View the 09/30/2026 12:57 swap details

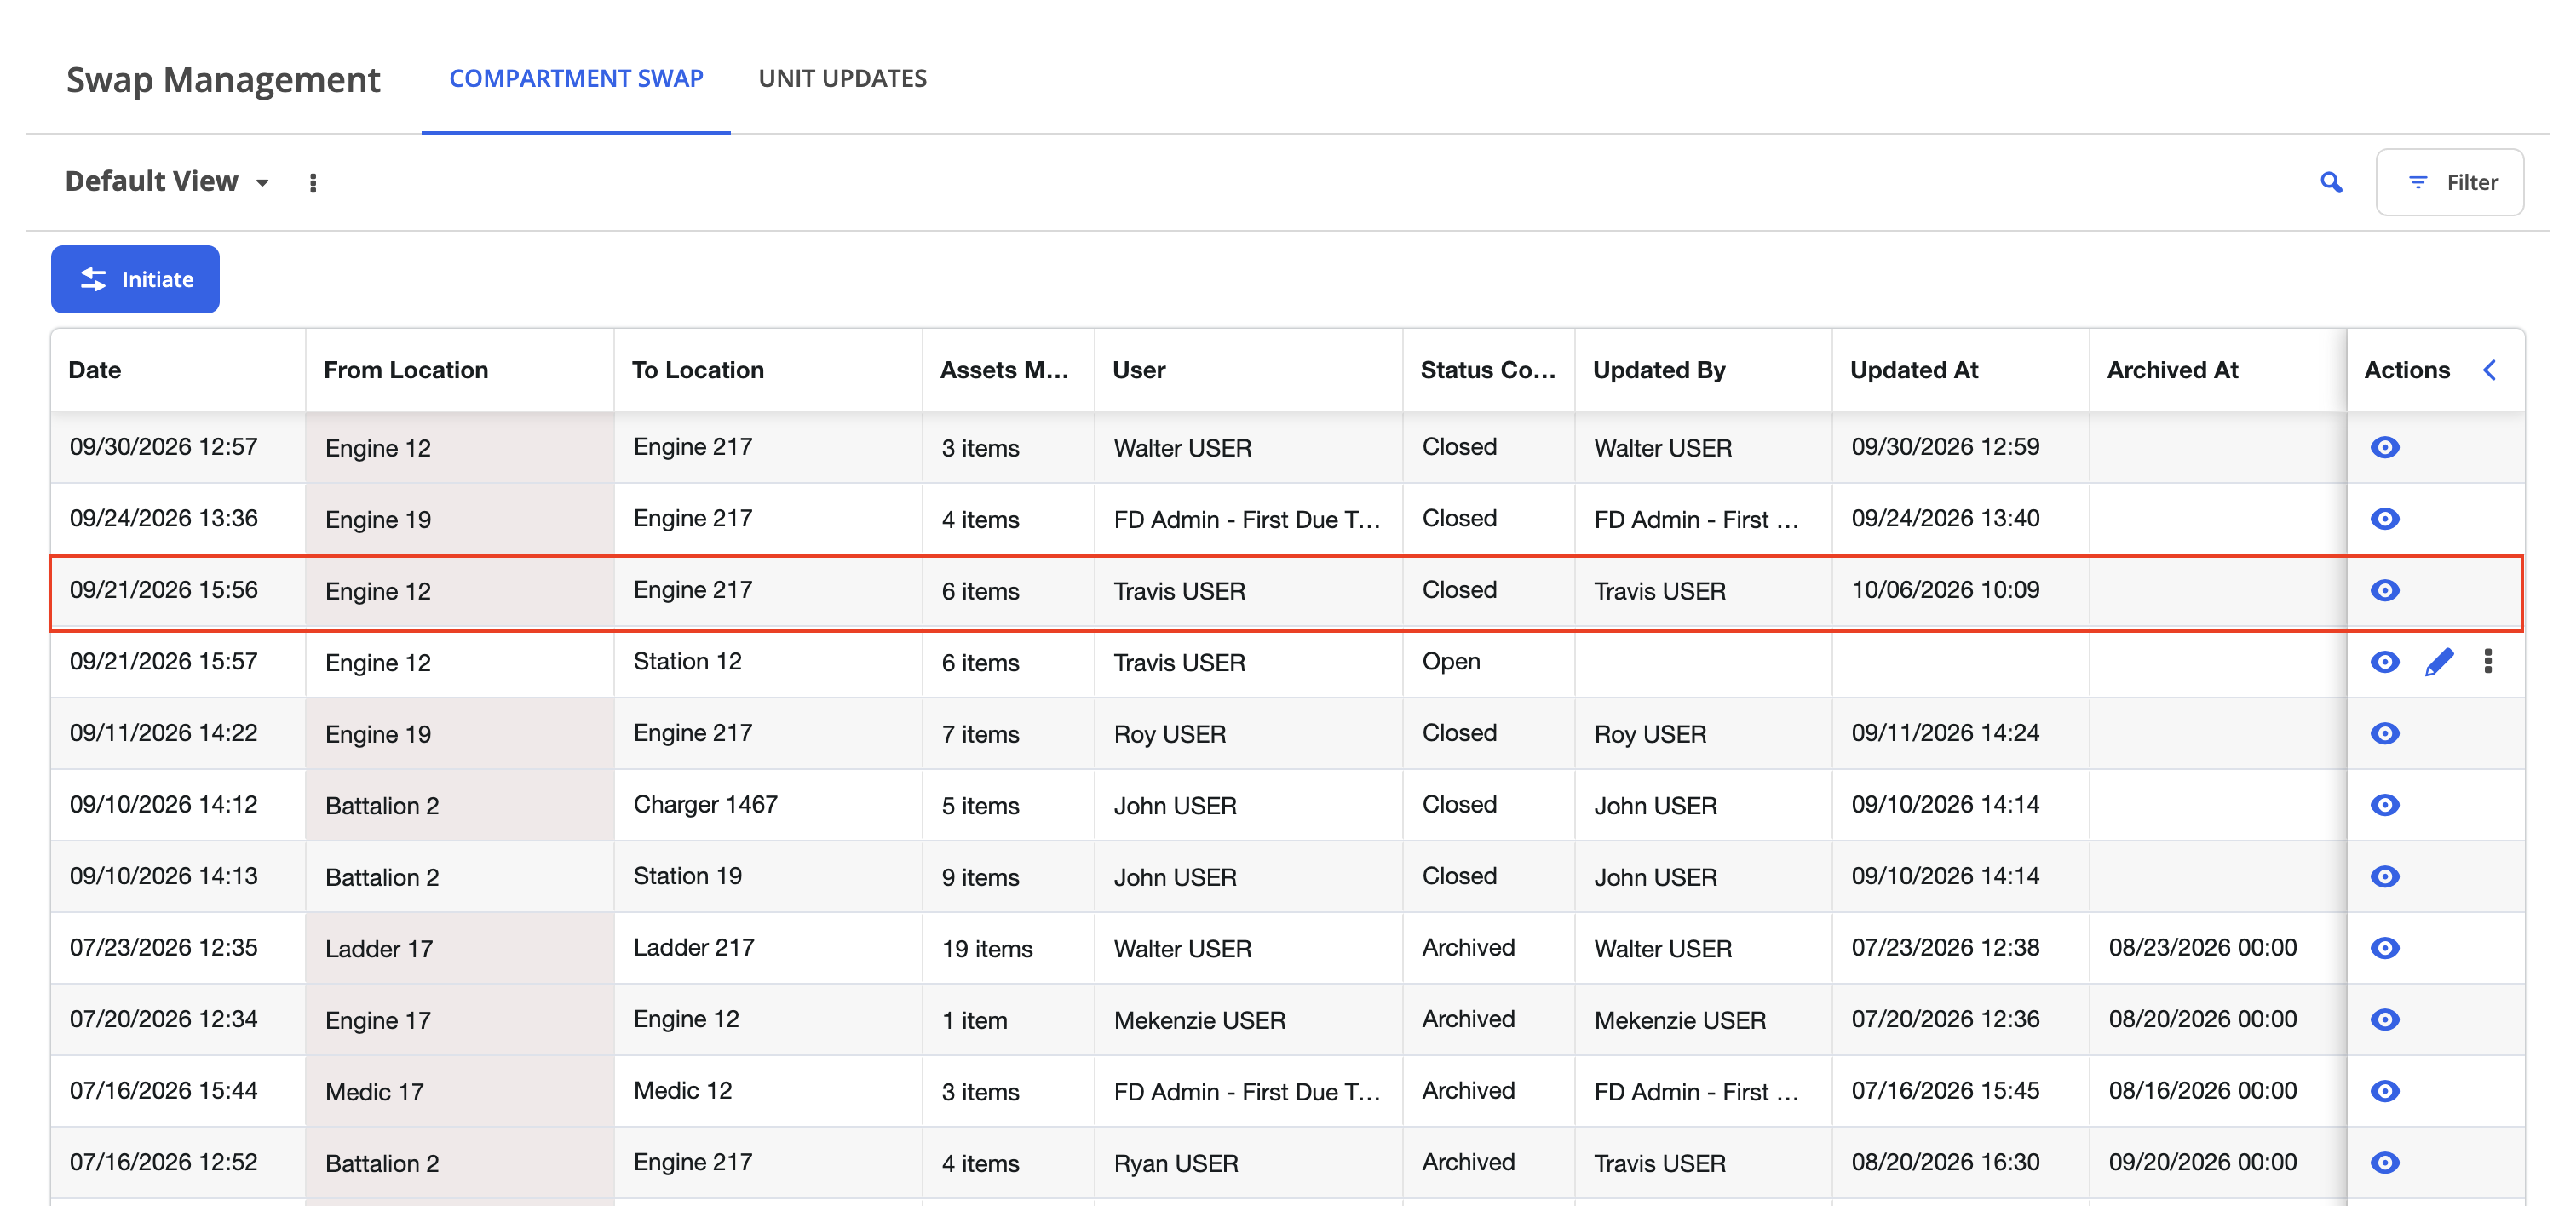(2384, 447)
